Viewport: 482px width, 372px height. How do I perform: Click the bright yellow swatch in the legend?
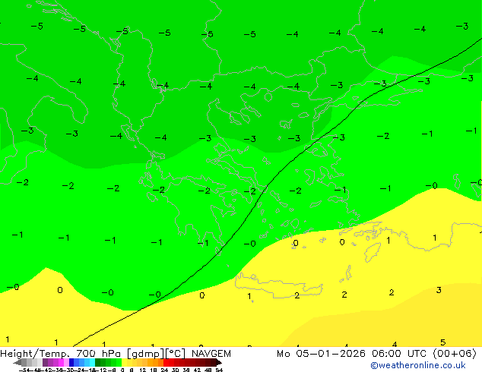tap(124, 362)
